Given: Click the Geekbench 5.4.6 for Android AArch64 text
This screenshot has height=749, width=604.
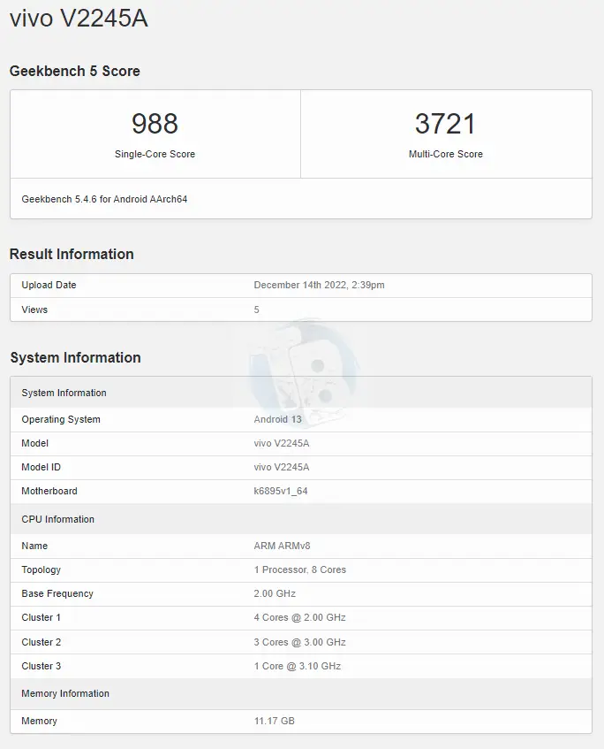Looking at the screenshot, I should 104,199.
